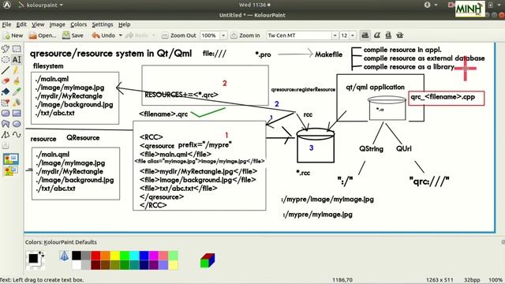Select the Pen tool
The width and height of the screenshot is (505, 284).
tap(17, 70)
